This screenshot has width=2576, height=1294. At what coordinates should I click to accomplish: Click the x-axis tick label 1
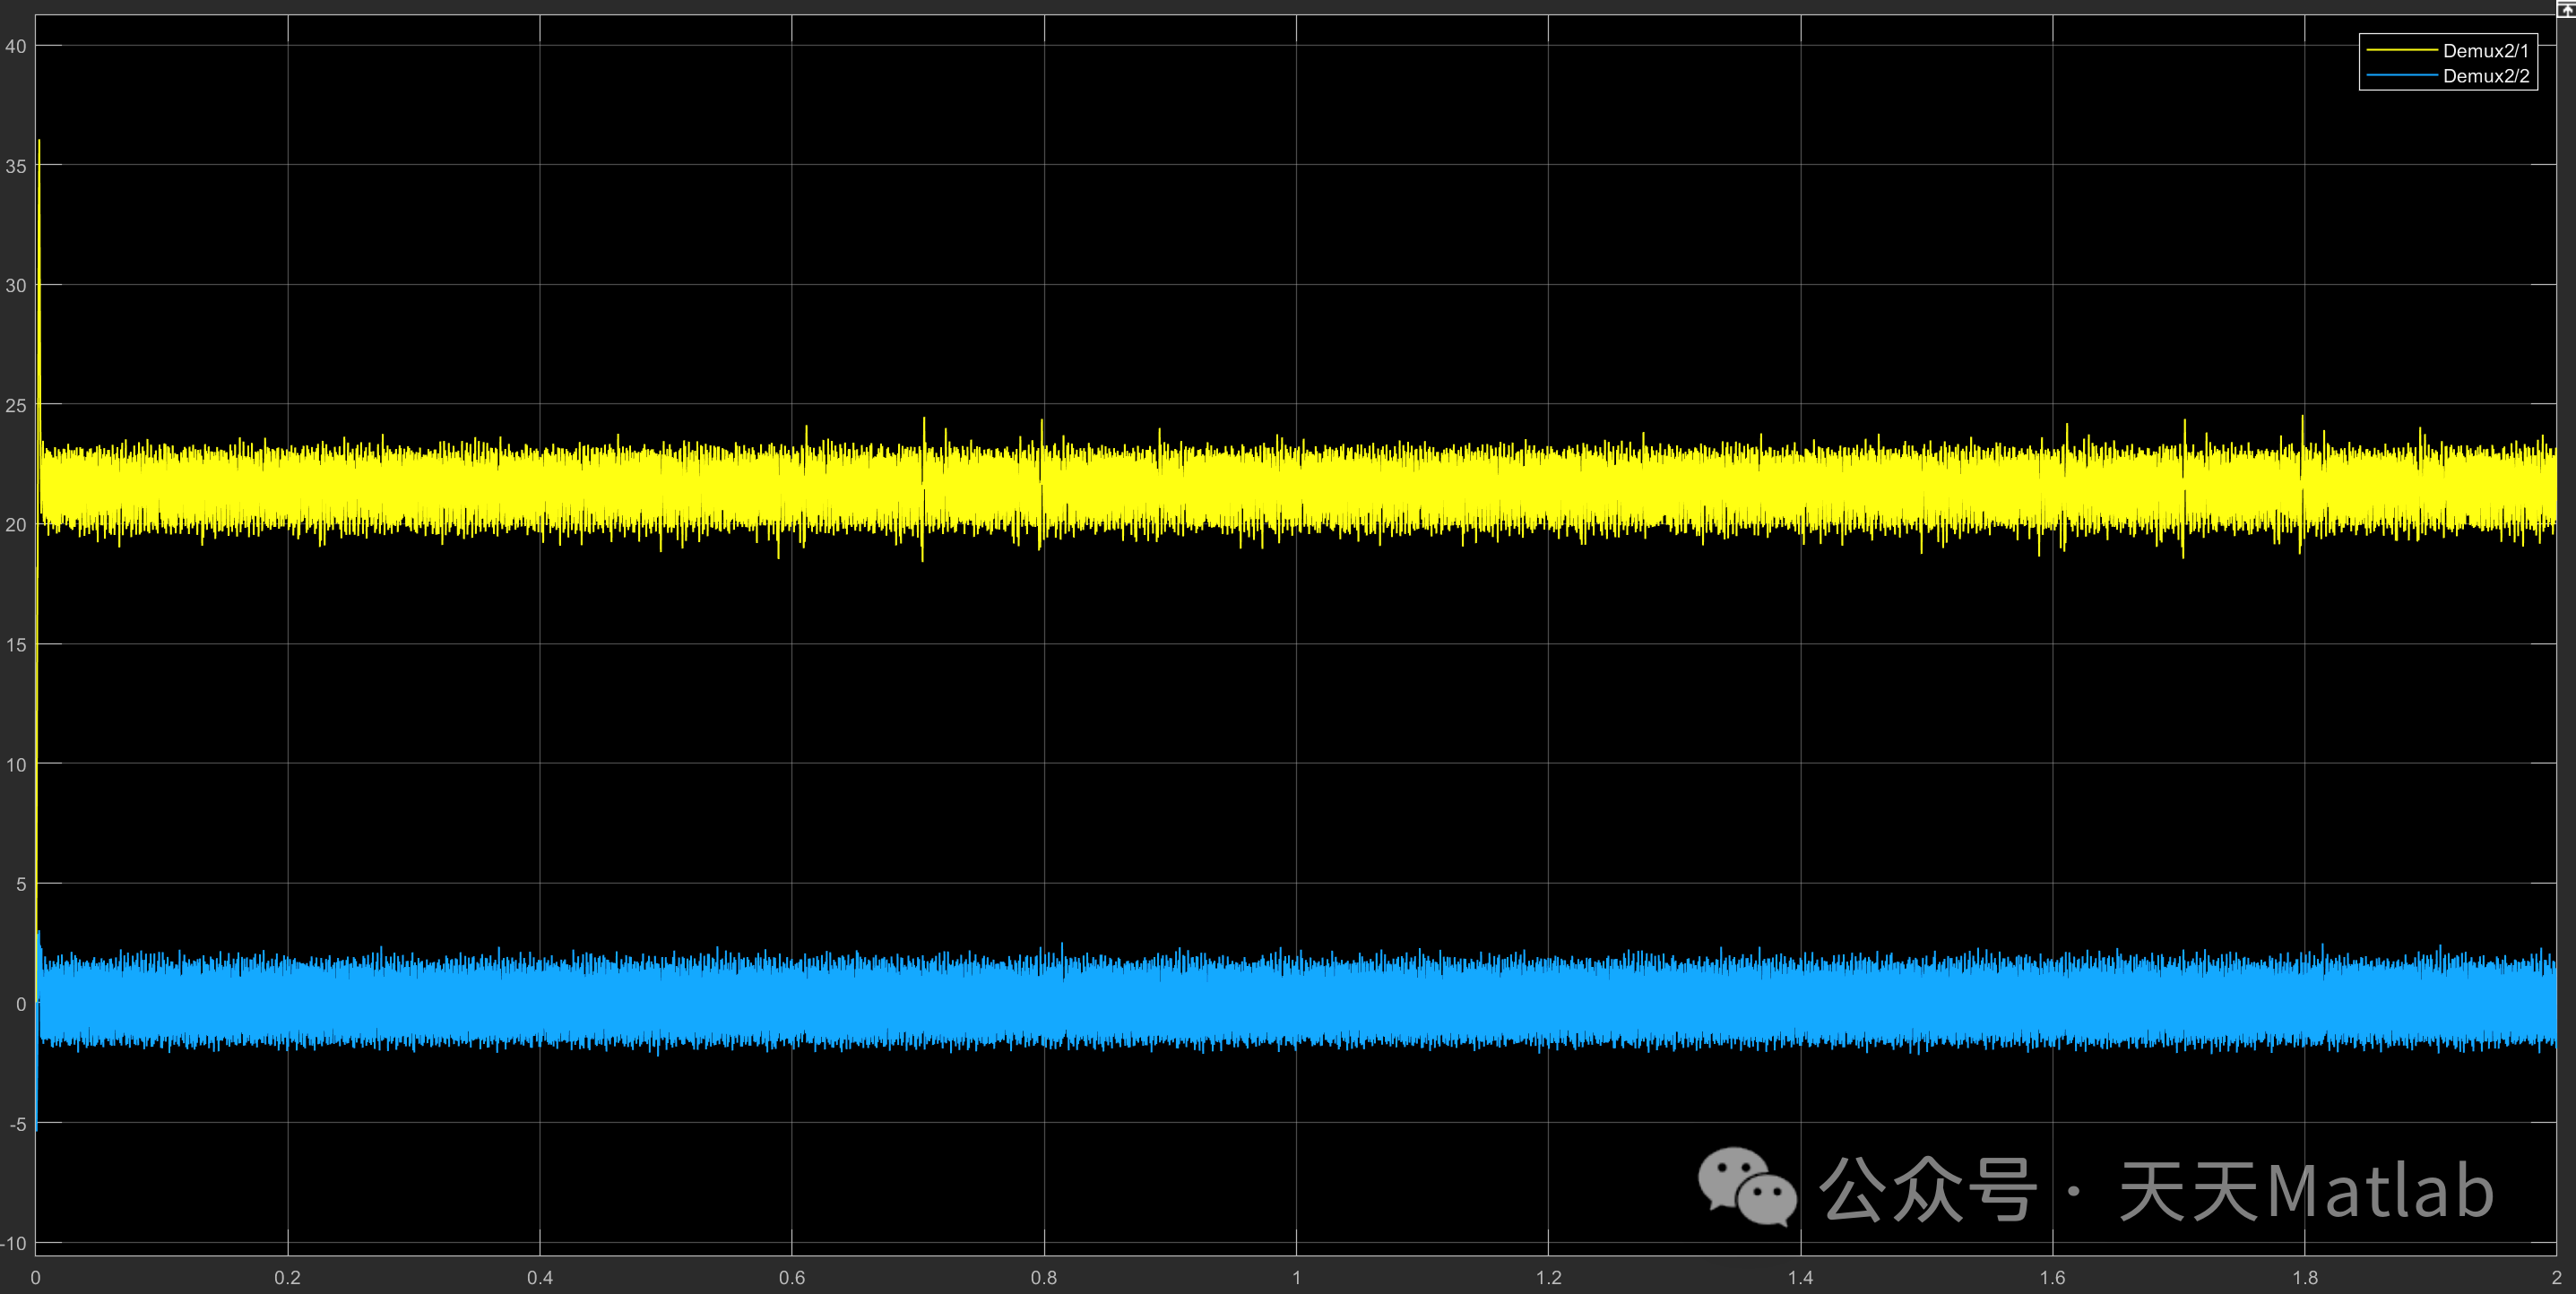pos(1296,1277)
